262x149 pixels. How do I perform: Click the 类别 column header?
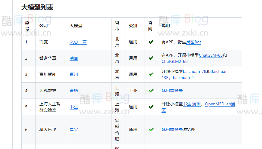135,26
